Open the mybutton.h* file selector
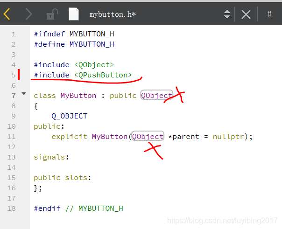This screenshot has width=282, height=229. 113,14
